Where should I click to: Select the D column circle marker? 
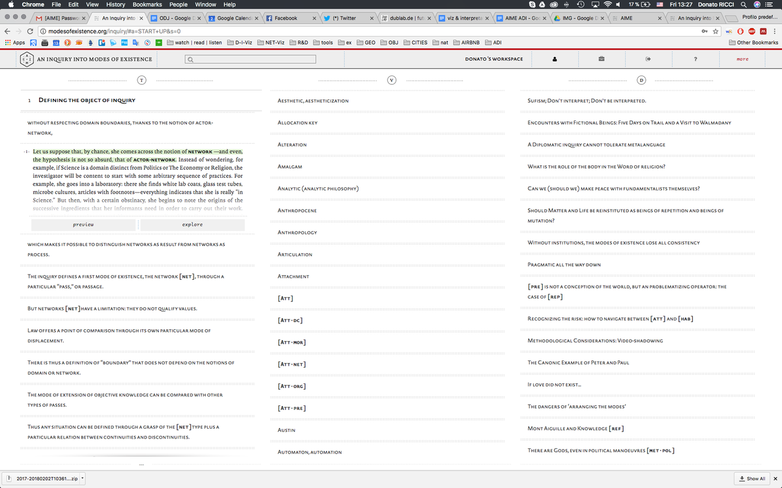[x=641, y=79]
